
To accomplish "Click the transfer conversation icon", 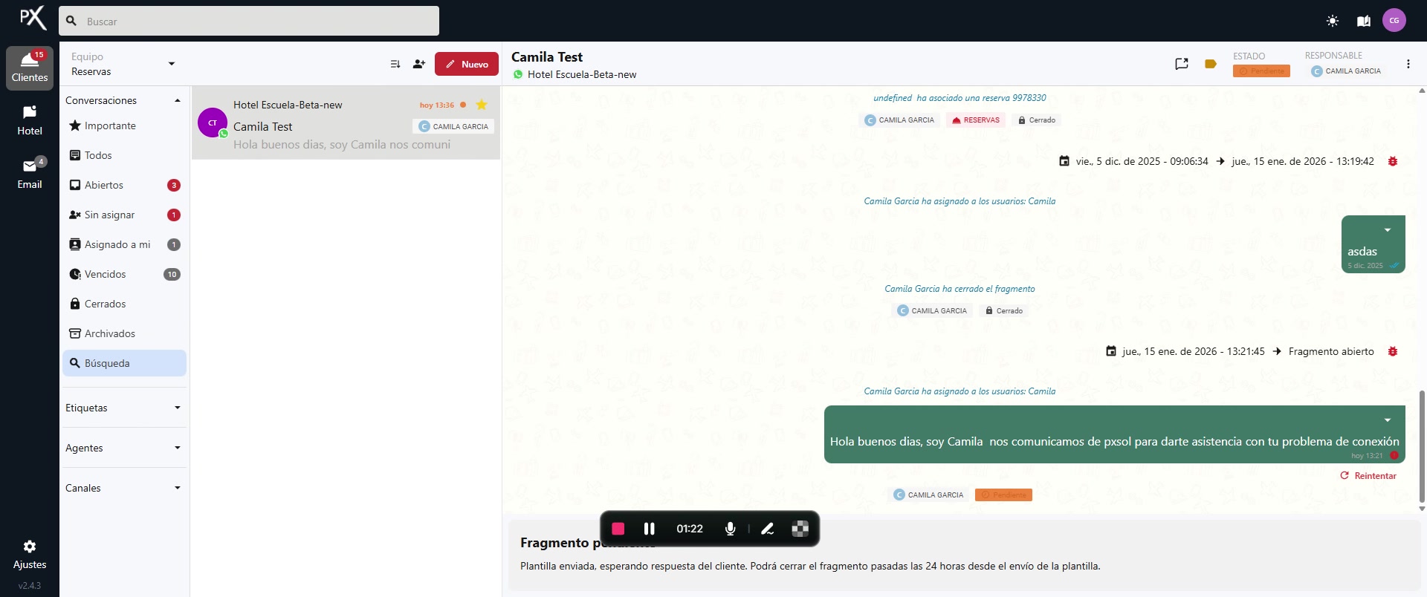I will [x=1182, y=64].
